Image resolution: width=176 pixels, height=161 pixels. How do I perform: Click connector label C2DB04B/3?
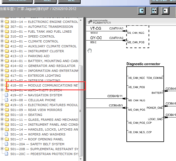116,106
